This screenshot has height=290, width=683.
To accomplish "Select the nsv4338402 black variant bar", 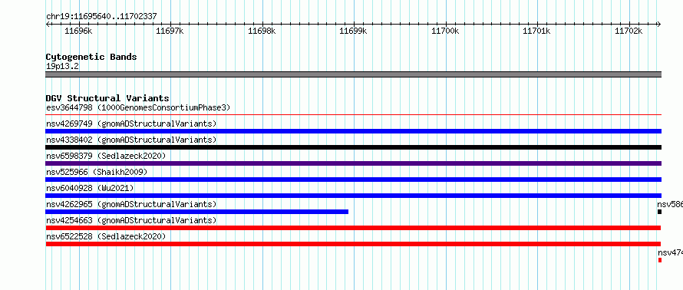I will pos(354,147).
